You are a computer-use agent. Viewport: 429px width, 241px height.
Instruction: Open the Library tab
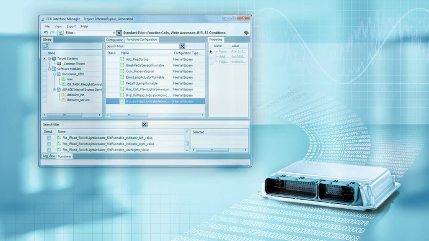[47, 40]
